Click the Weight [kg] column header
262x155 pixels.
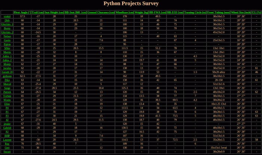coord(141,12)
